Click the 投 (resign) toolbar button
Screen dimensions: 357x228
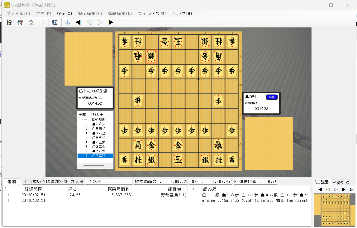(x=9, y=22)
